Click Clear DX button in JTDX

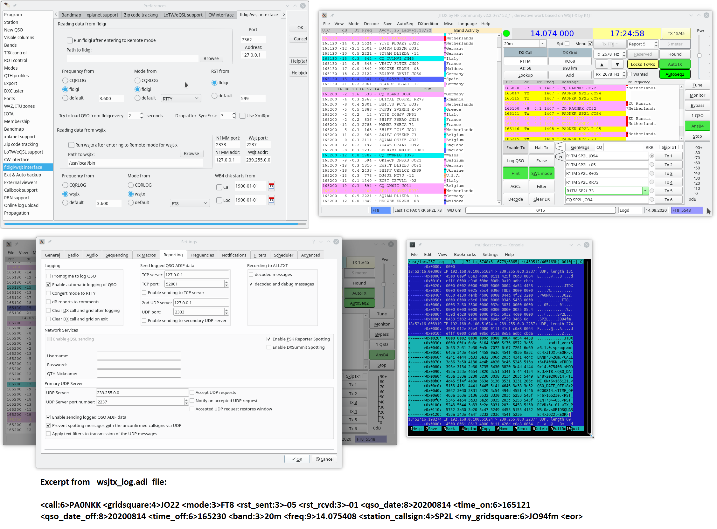(541, 199)
